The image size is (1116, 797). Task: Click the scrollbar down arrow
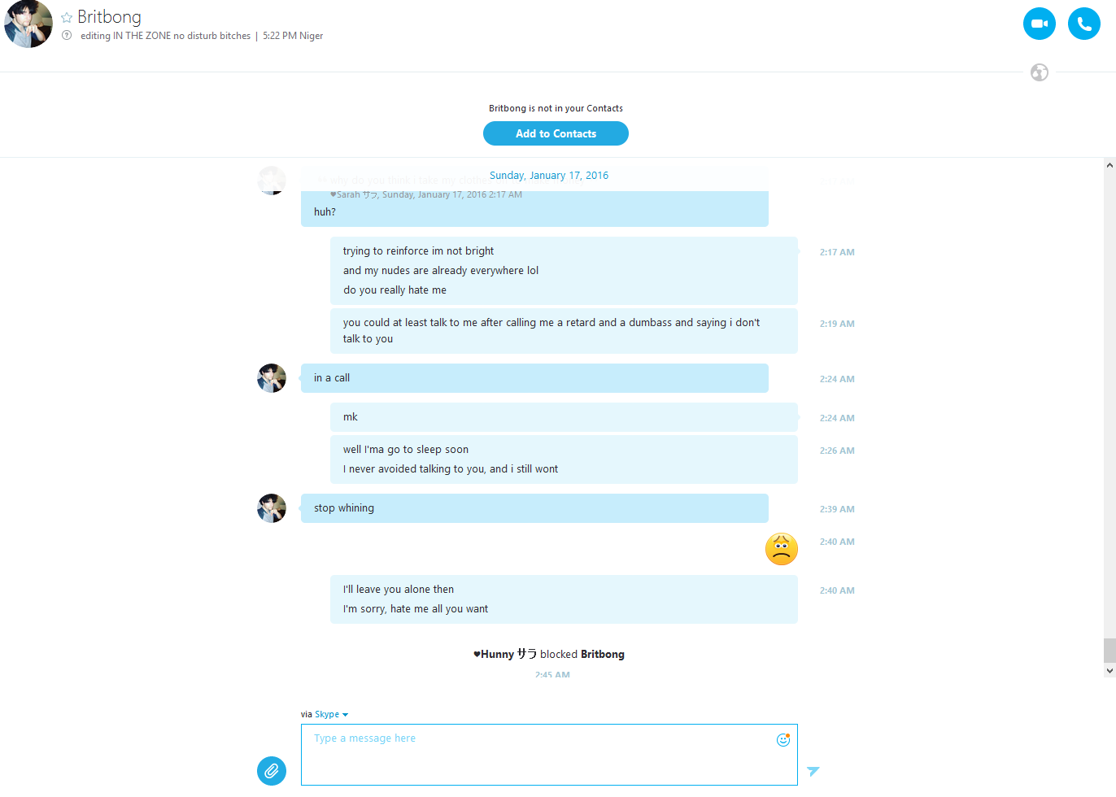coord(1109,671)
